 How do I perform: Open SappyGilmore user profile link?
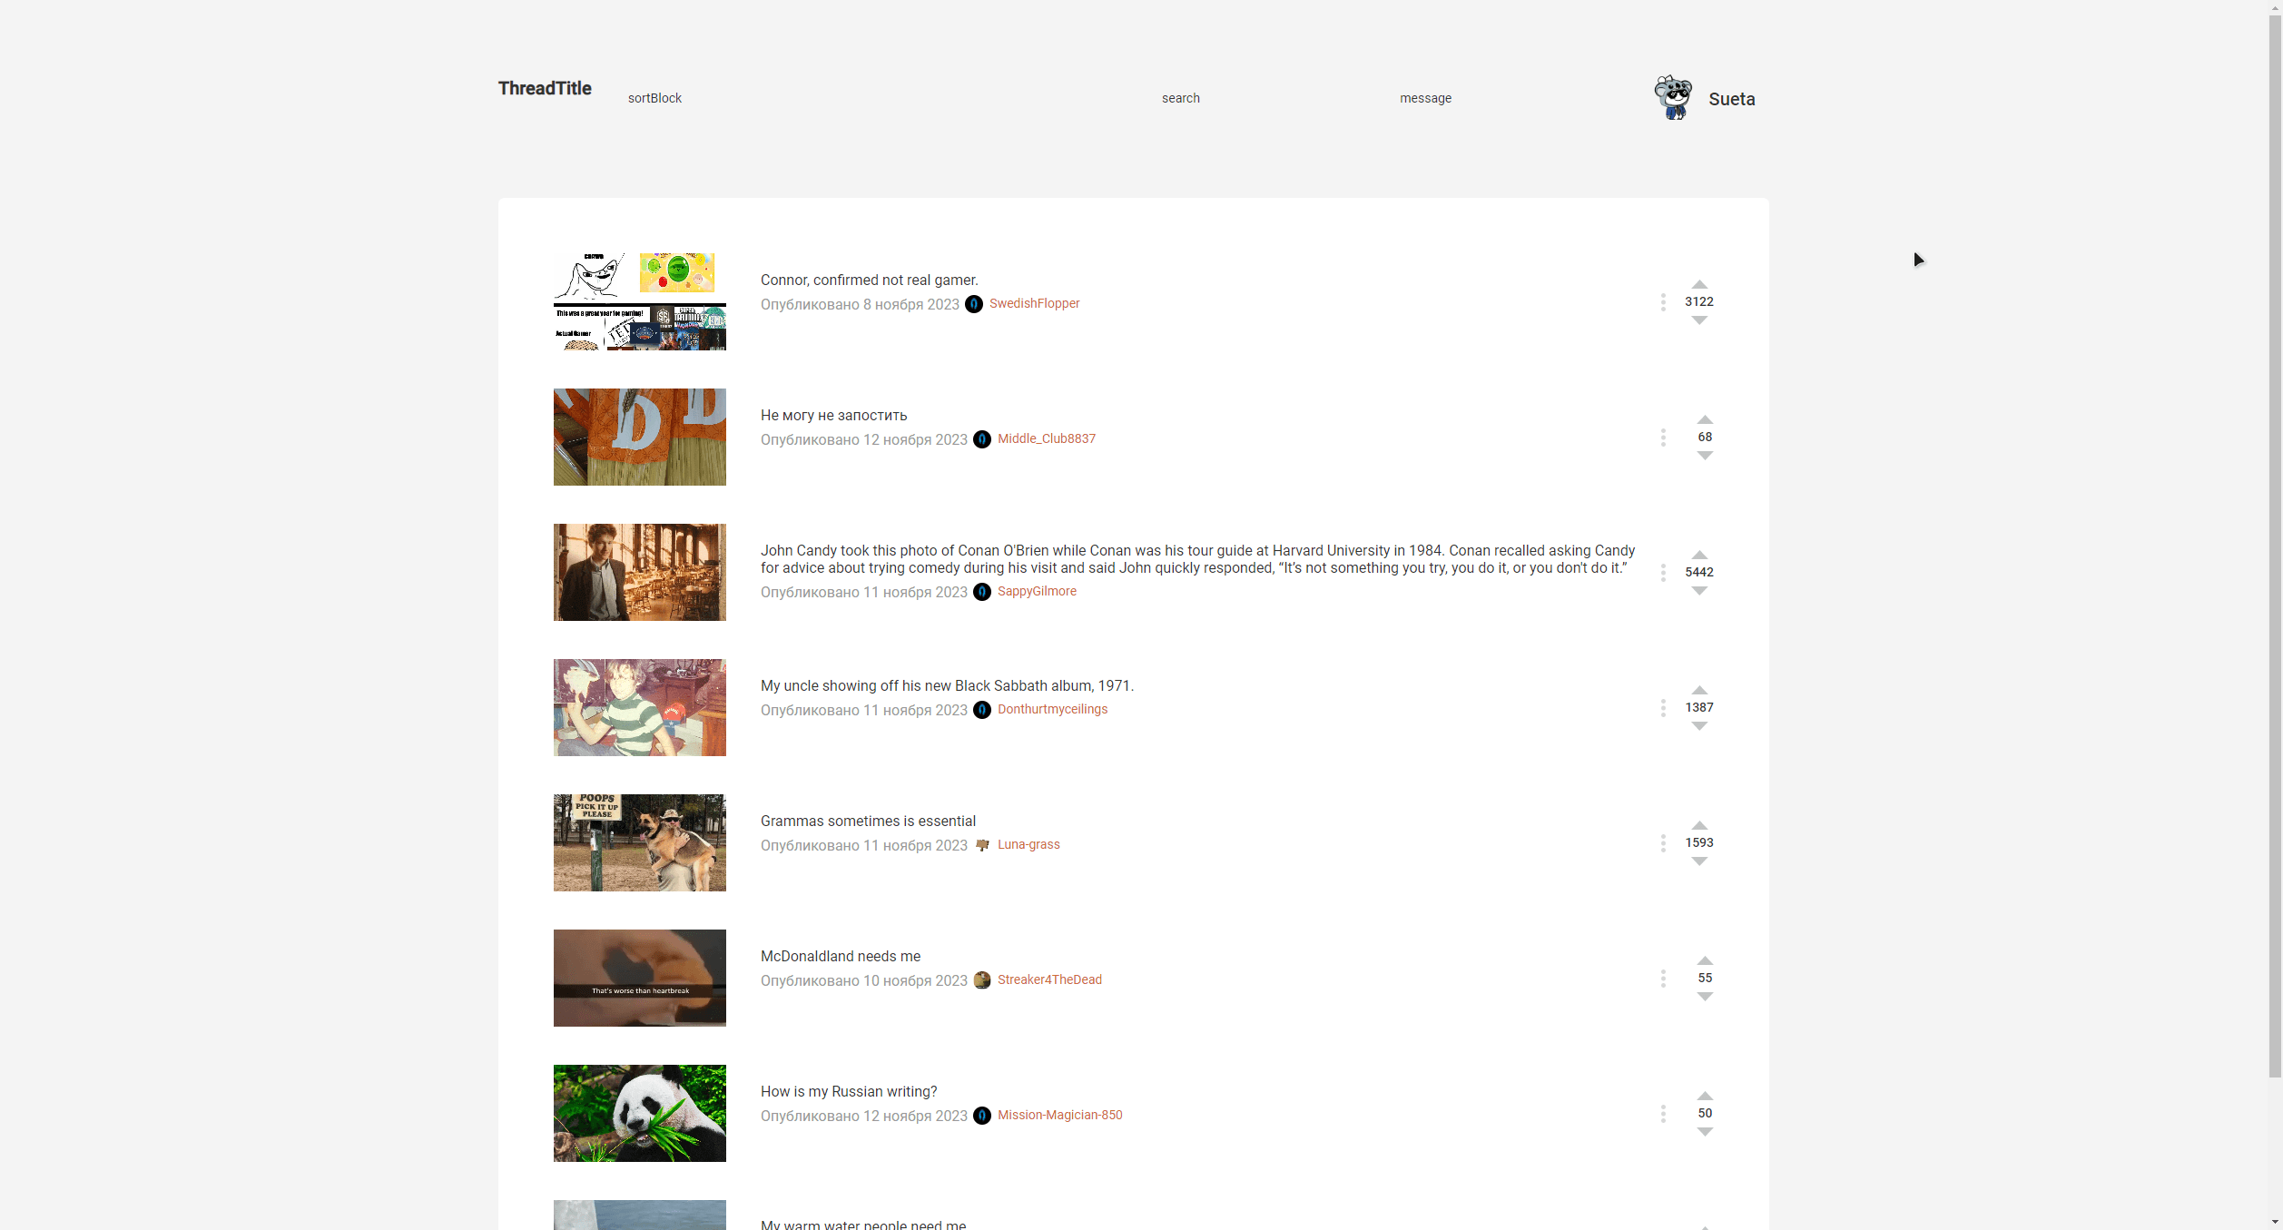pyautogui.click(x=1037, y=591)
